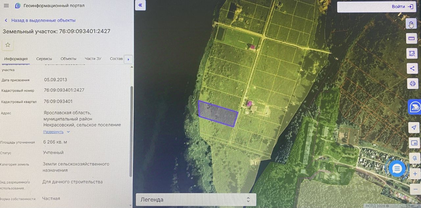Collapse the side panel with double chevron

pyautogui.click(x=140, y=5)
